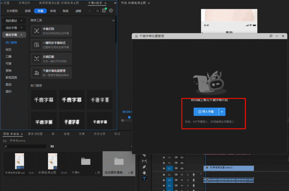Click the 导入字幕 button

coord(206,112)
